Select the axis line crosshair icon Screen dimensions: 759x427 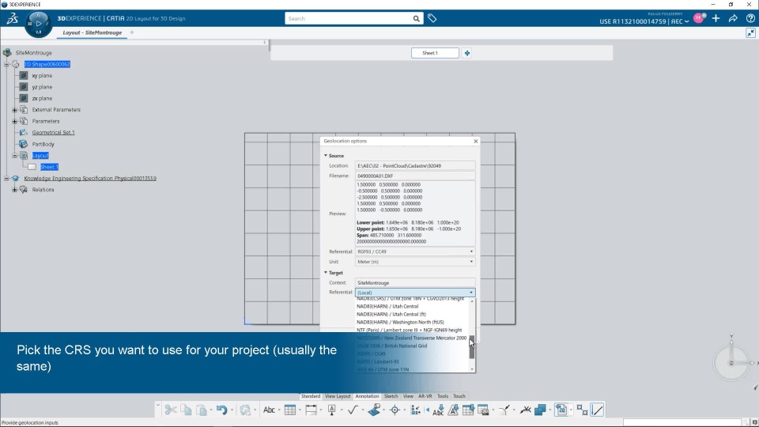point(395,410)
